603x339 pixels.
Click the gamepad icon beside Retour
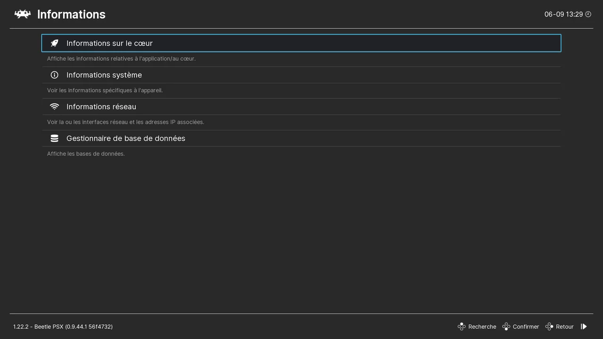point(549,326)
